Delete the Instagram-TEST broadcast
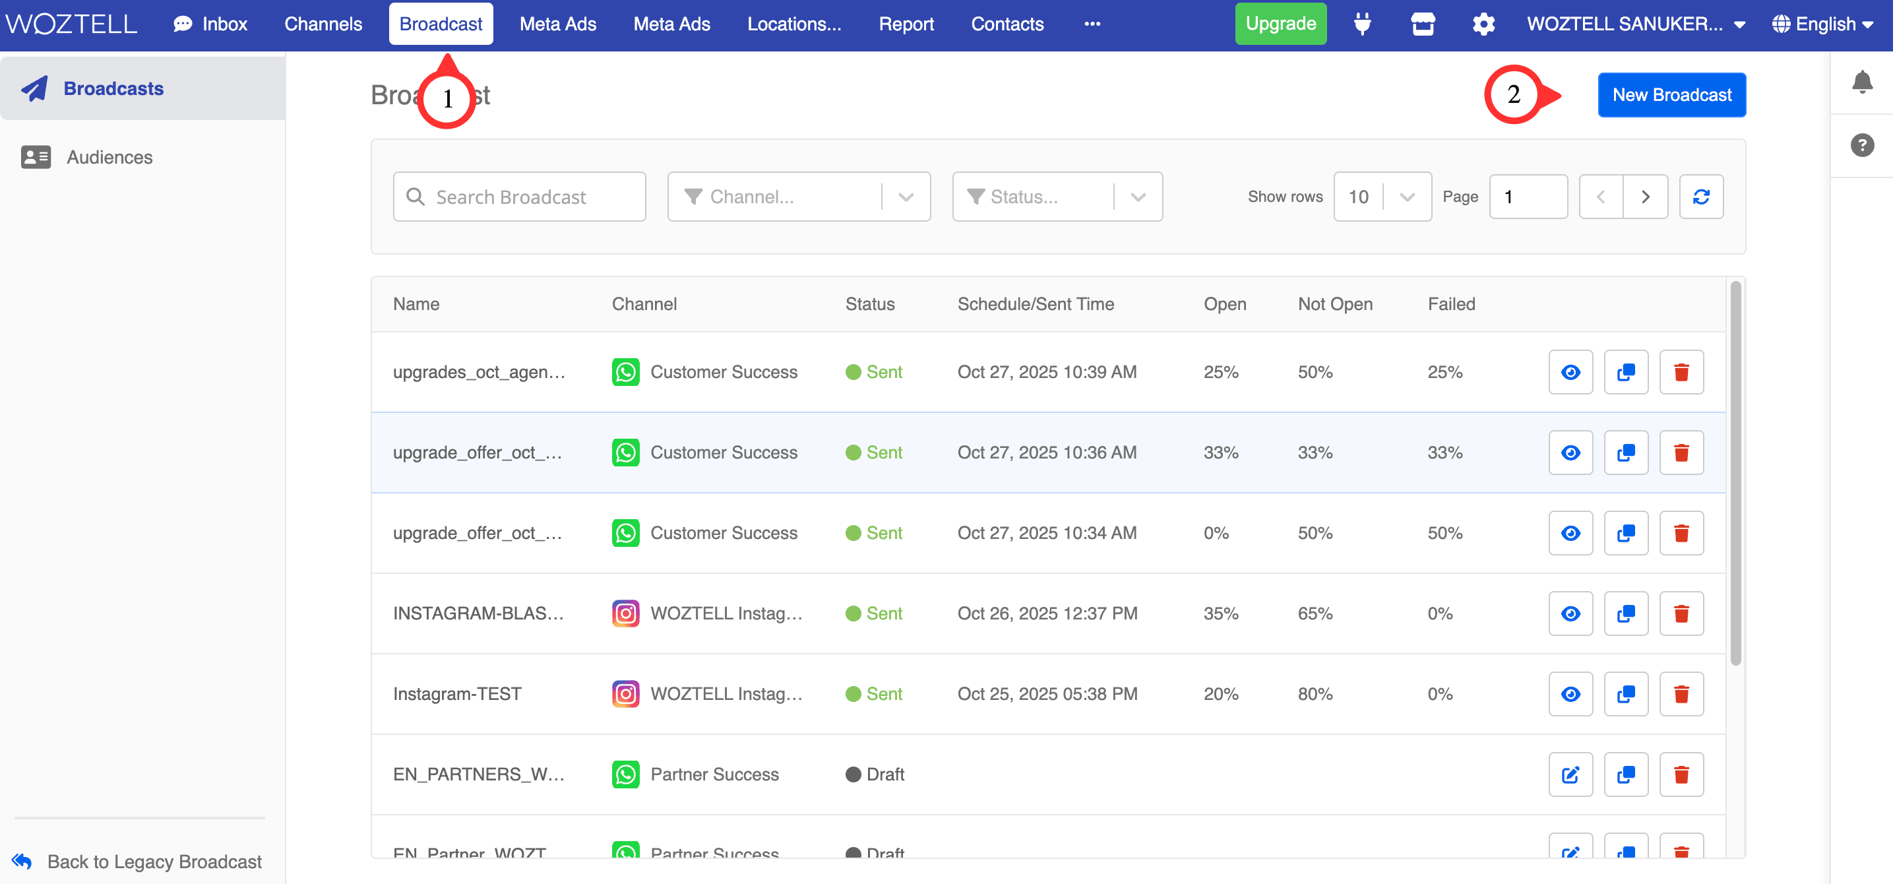1893x884 pixels. [1681, 694]
